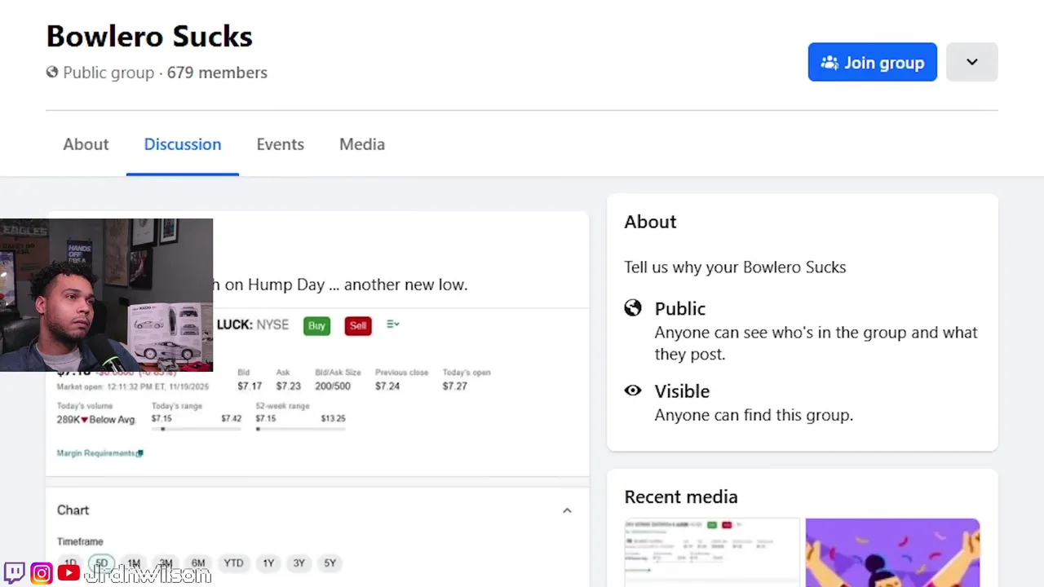Select the 1Y timeframe
The width and height of the screenshot is (1044, 587).
(268, 563)
